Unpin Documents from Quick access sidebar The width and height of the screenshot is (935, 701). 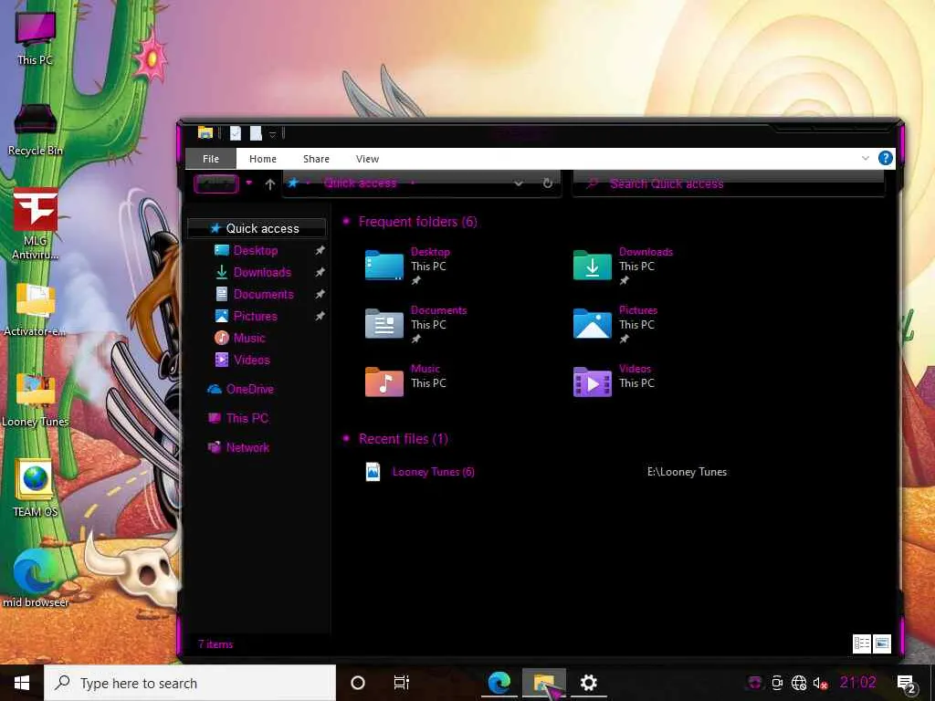click(x=320, y=294)
